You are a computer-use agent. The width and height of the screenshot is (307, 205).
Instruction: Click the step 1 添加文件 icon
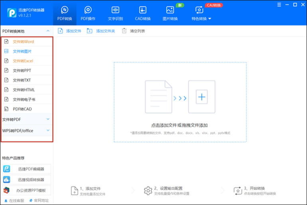75,191
